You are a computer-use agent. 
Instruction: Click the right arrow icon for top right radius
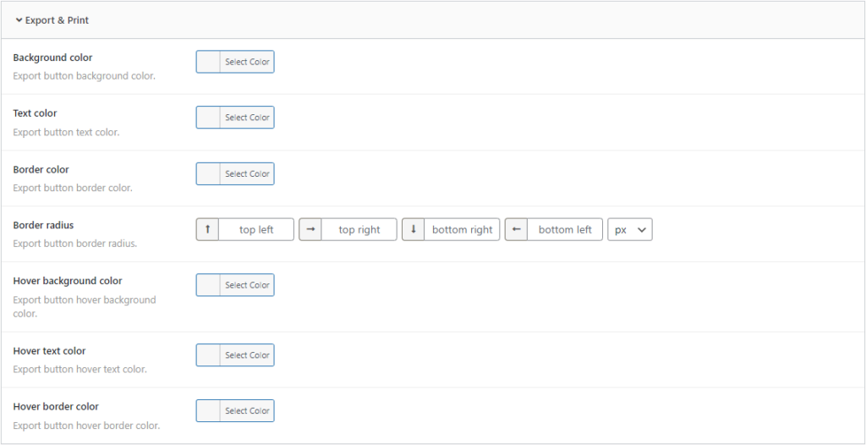tap(310, 229)
